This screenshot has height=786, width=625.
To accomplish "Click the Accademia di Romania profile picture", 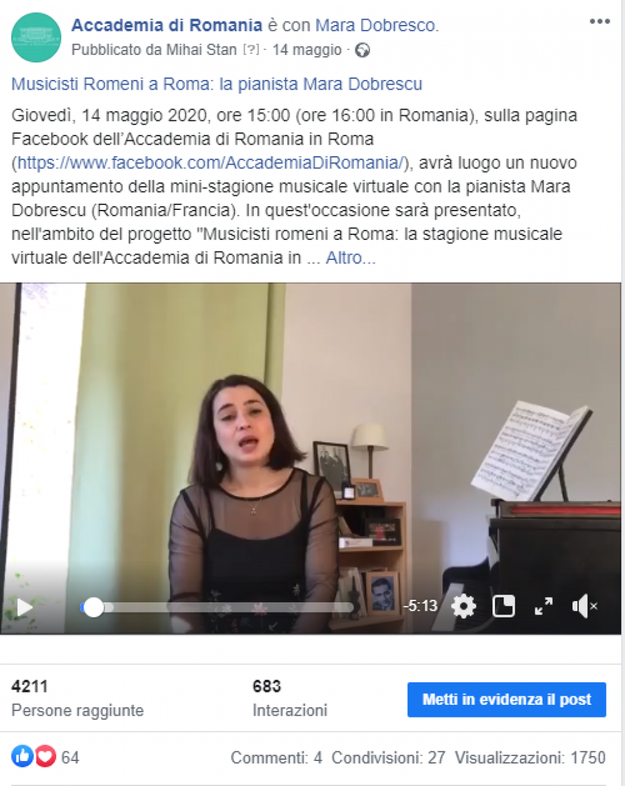I will click(36, 37).
